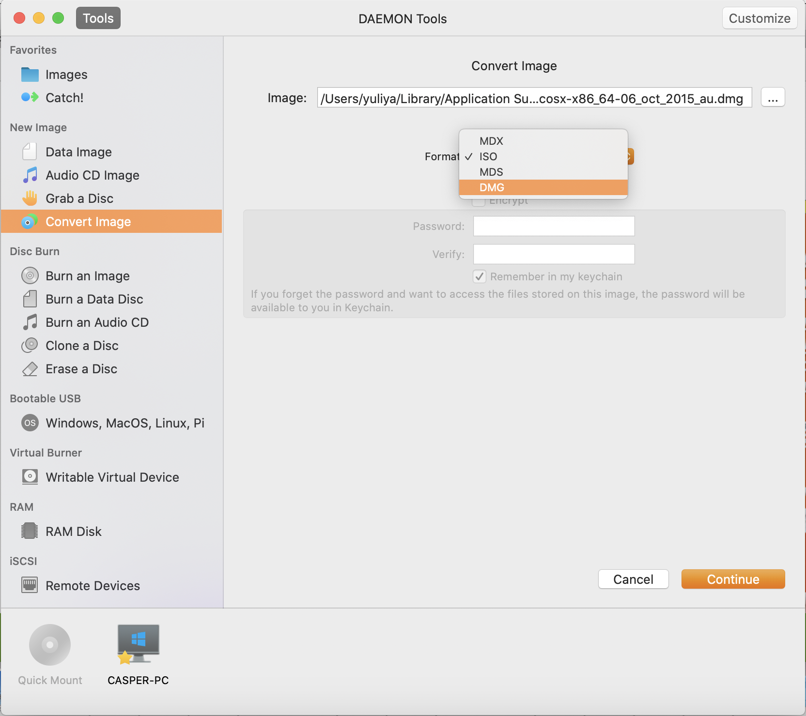The height and width of the screenshot is (716, 806).
Task: Select the Erase a Disc label
Action: [81, 369]
